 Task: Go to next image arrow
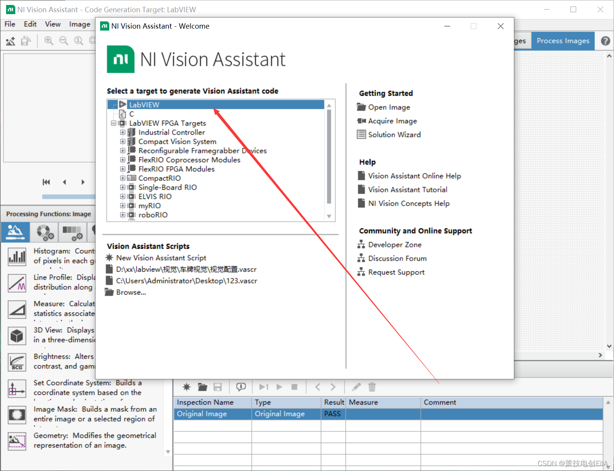(x=83, y=182)
